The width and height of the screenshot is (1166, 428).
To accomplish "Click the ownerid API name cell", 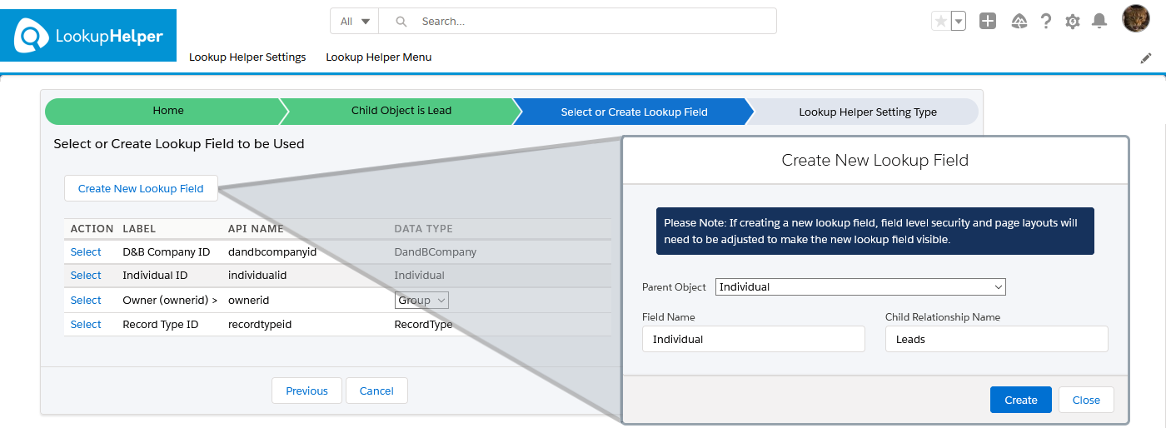I will (x=249, y=300).
